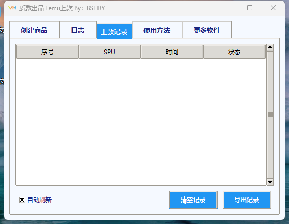Click the vertical scrollbar thumb
Screen dimensions: 289x224
point(270,115)
